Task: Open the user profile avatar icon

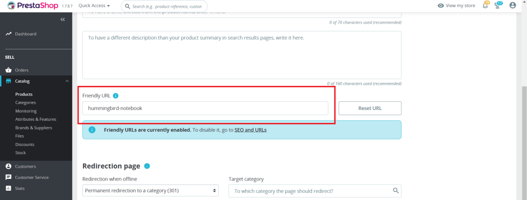Action: click(513, 5)
